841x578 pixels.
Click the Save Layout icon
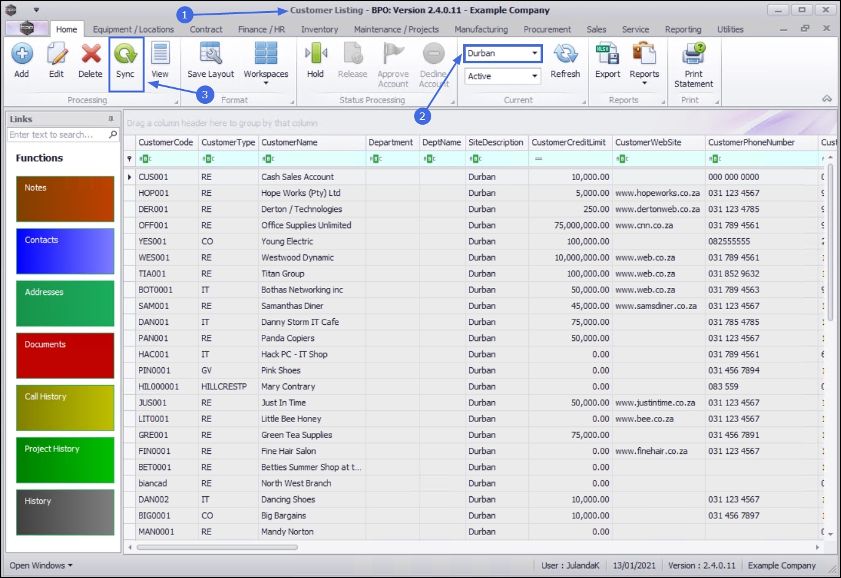tap(211, 54)
